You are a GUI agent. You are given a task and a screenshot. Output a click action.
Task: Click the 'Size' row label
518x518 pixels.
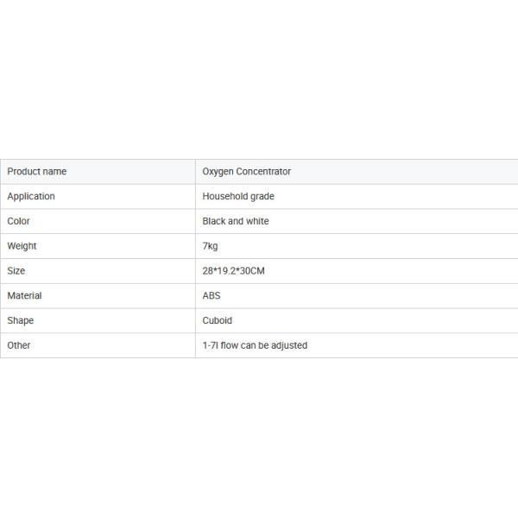coord(16,271)
